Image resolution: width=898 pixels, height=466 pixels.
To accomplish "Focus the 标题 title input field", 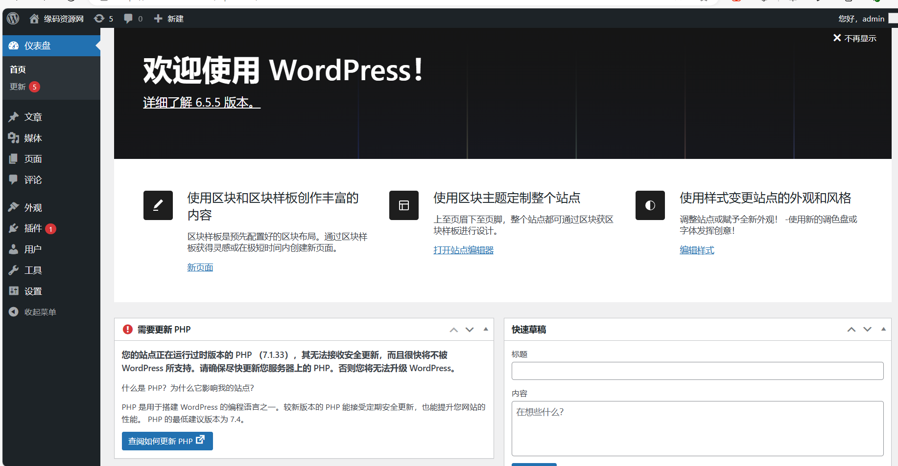I will click(698, 371).
